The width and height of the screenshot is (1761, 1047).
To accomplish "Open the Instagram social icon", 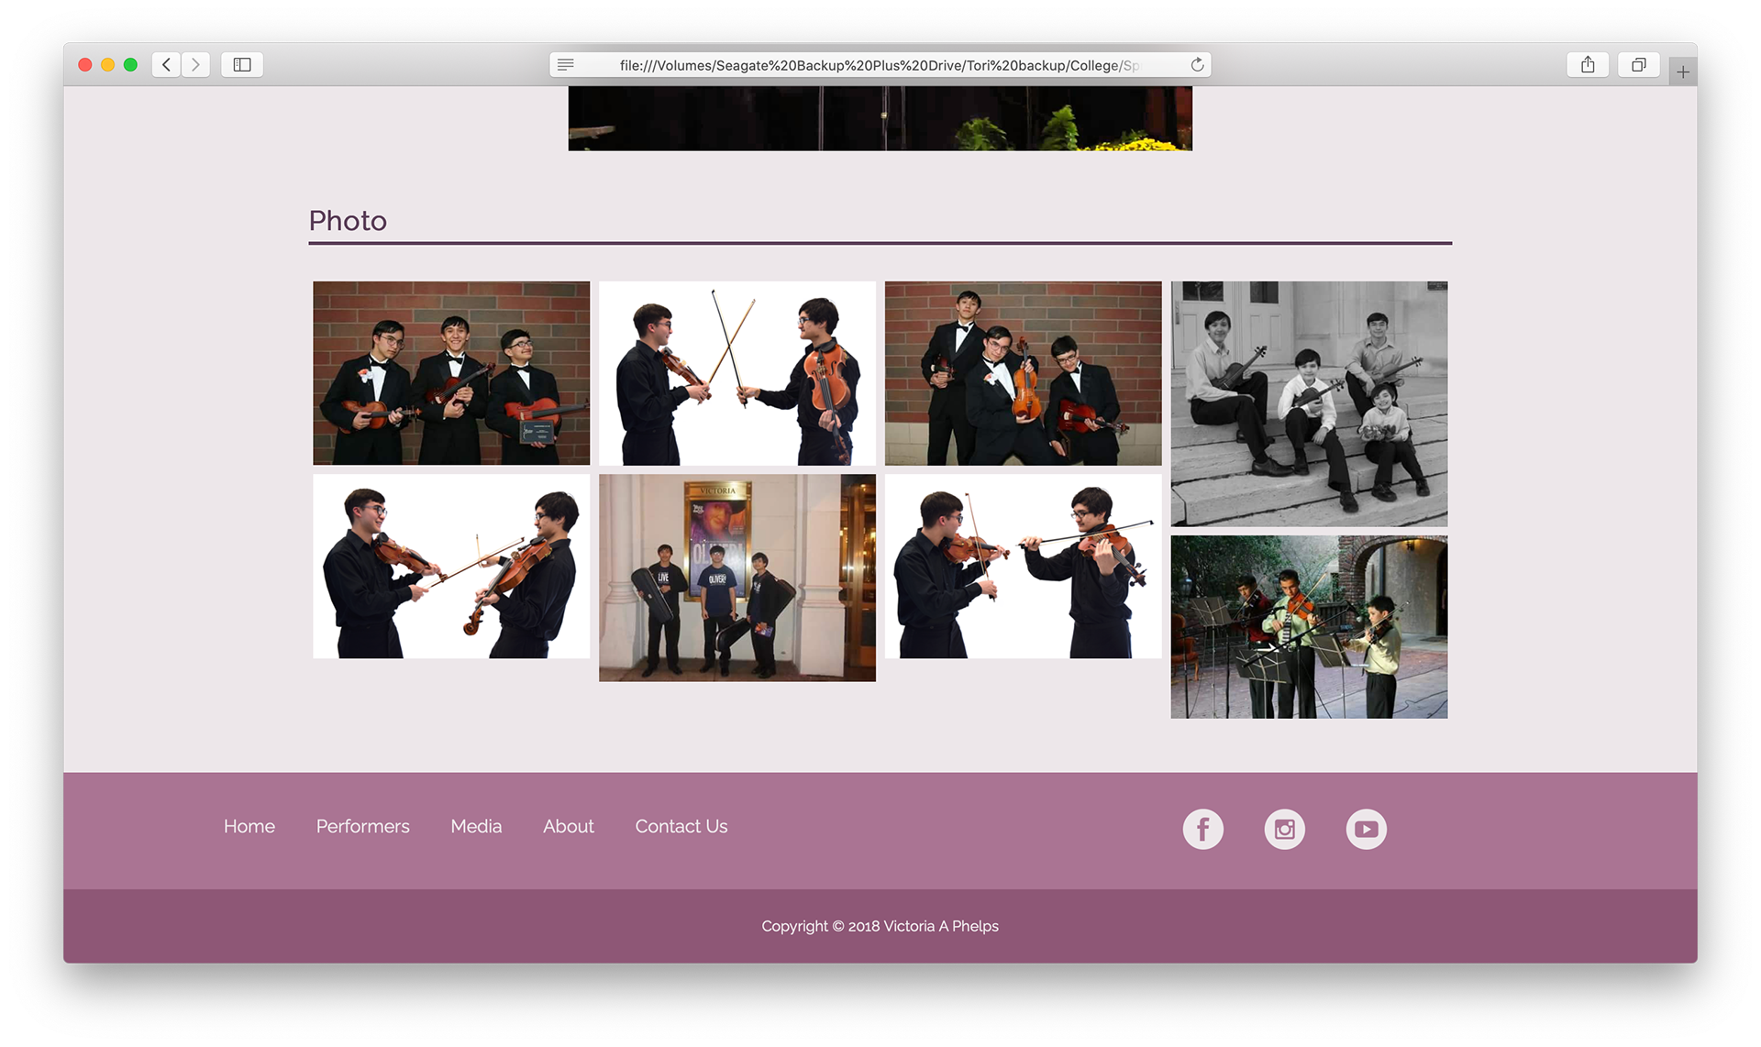I will (1284, 829).
